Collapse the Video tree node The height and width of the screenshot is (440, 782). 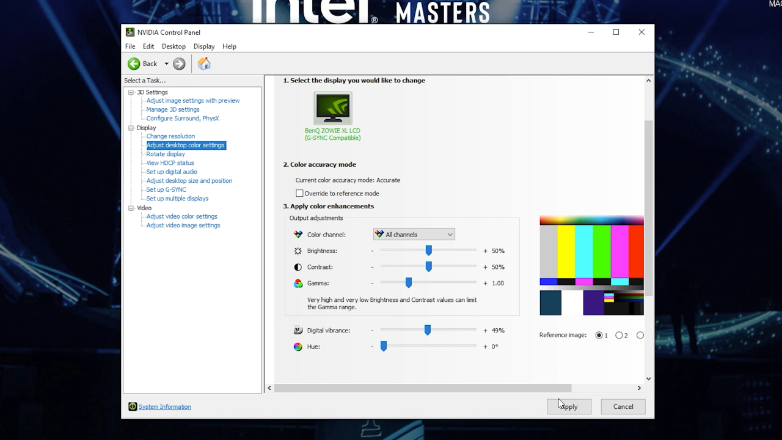[131, 208]
